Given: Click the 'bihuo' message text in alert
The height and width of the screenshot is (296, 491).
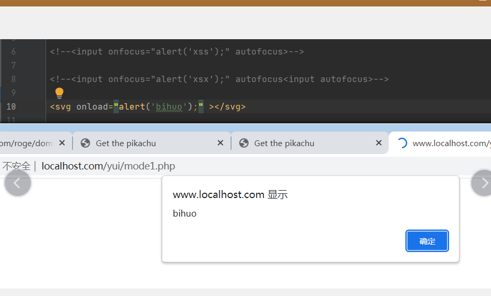Looking at the screenshot, I should pyautogui.click(x=185, y=213).
